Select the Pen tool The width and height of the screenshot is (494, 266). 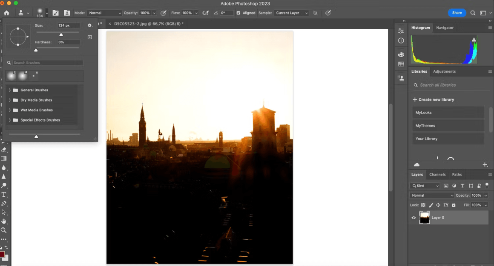4,204
